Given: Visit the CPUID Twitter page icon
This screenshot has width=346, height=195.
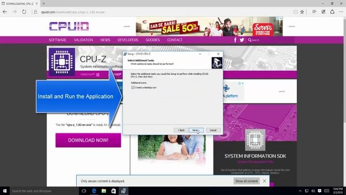Looking at the screenshot, I should tap(242, 40).
